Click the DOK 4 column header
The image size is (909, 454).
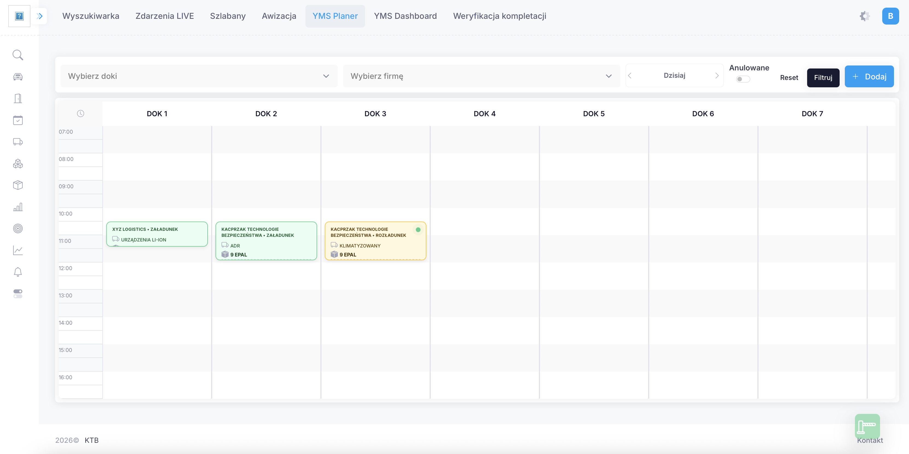point(485,113)
